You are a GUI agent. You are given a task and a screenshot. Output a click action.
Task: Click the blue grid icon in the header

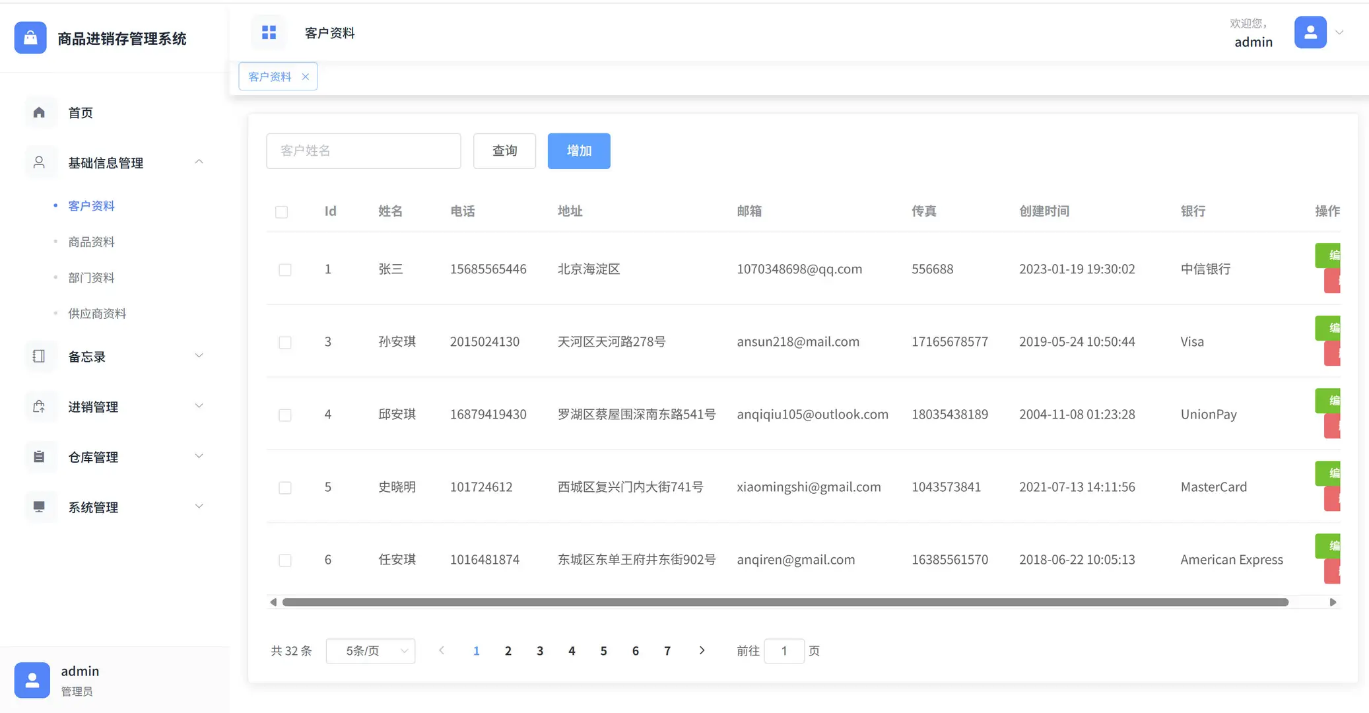(x=268, y=31)
